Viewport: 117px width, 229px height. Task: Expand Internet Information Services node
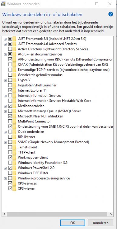5,96
